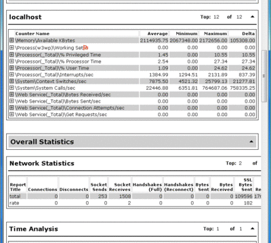The image size is (271, 243).
Task: Sort by Delta column header
Action: 242,34
